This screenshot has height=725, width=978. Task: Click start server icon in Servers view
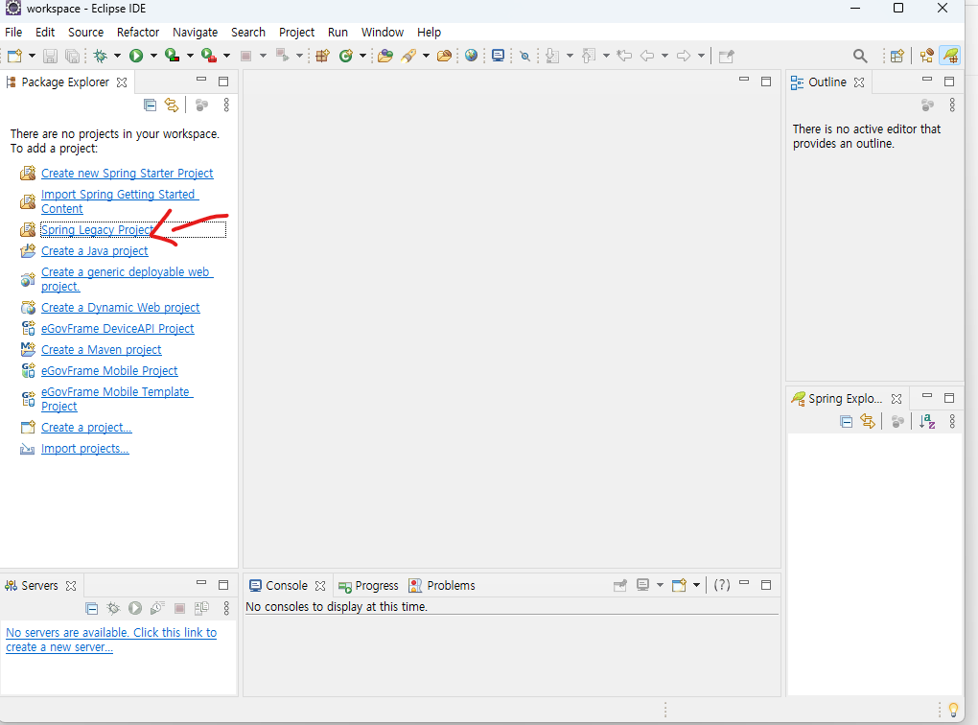pos(135,608)
